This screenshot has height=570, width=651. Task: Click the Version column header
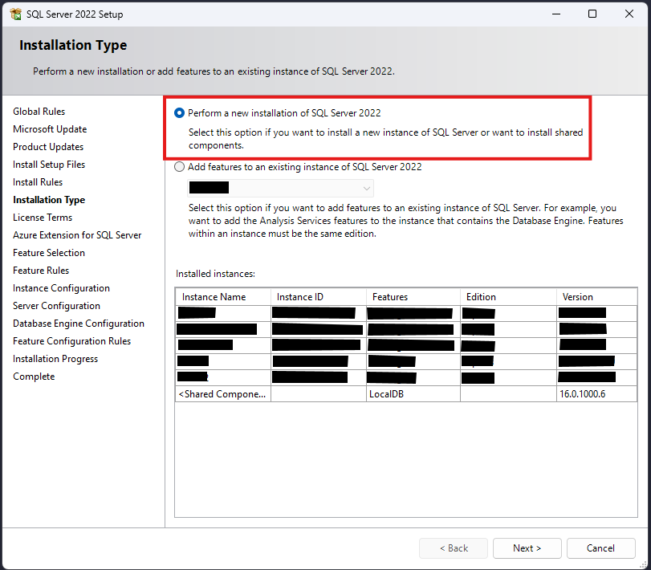[x=596, y=297]
